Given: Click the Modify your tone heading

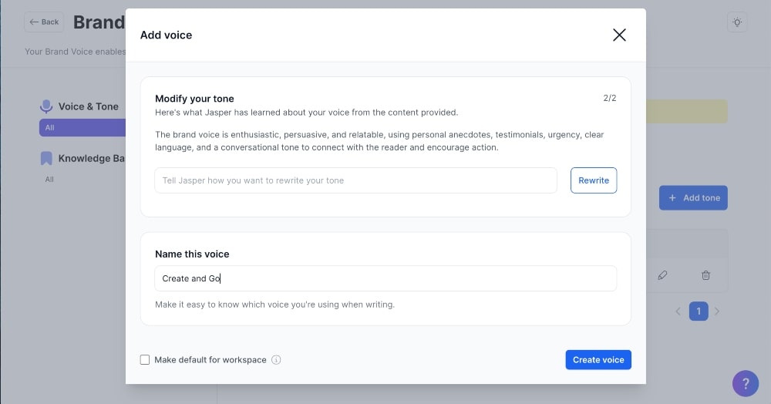Looking at the screenshot, I should click(194, 99).
